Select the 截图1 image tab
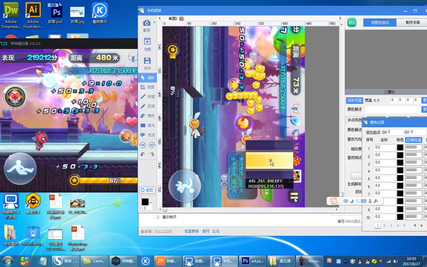 (x=173, y=19)
